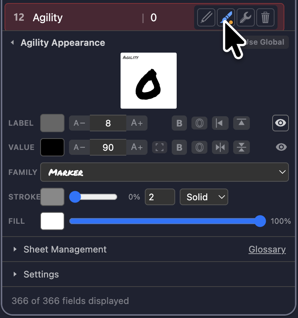
Task: Toggle LABEL visibility eye icon
Action: pyautogui.click(x=280, y=123)
